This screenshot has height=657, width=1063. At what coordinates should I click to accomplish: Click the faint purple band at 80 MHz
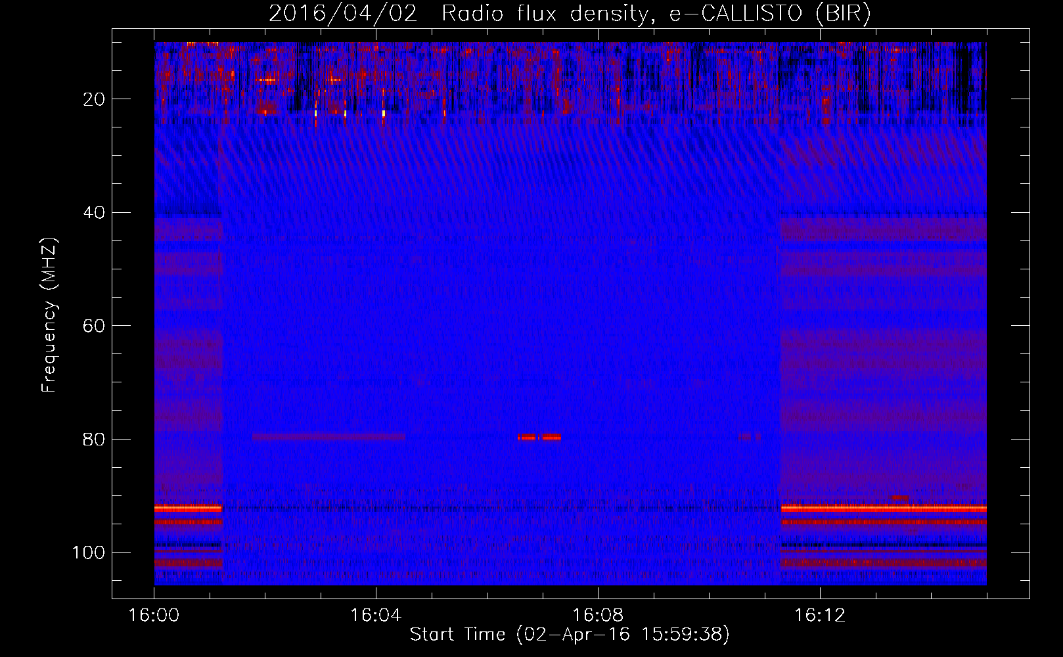pyautogui.click(x=328, y=437)
